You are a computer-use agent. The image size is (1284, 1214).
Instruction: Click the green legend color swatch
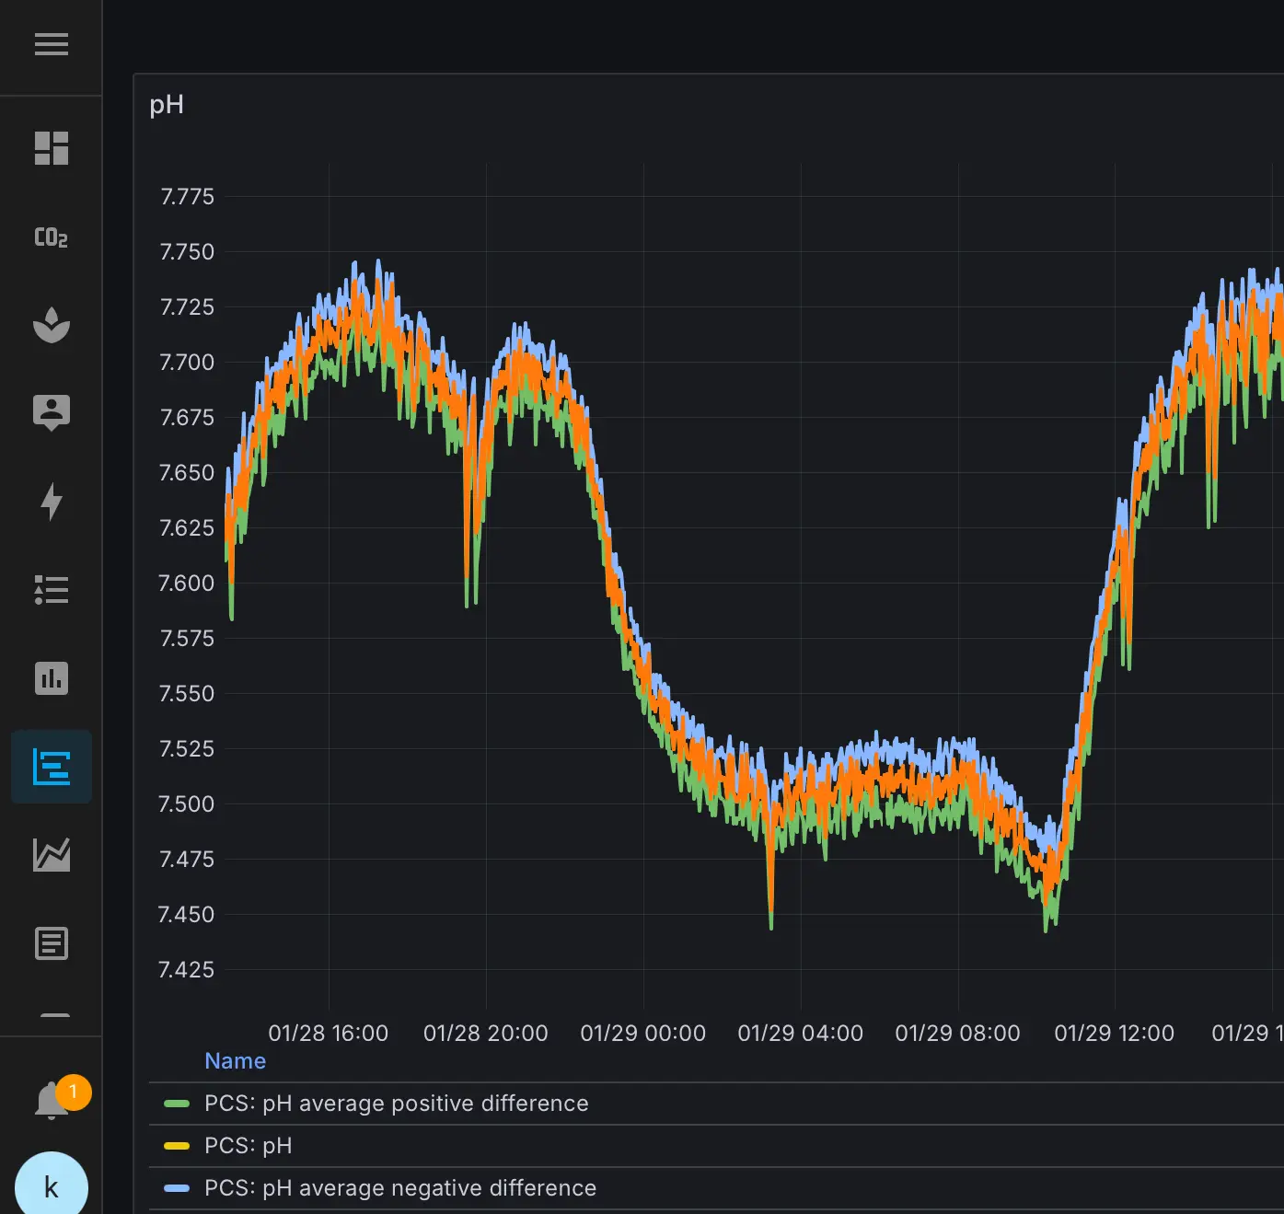[177, 1104]
